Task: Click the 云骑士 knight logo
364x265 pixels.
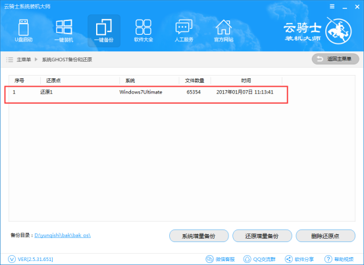Action: (x=338, y=32)
